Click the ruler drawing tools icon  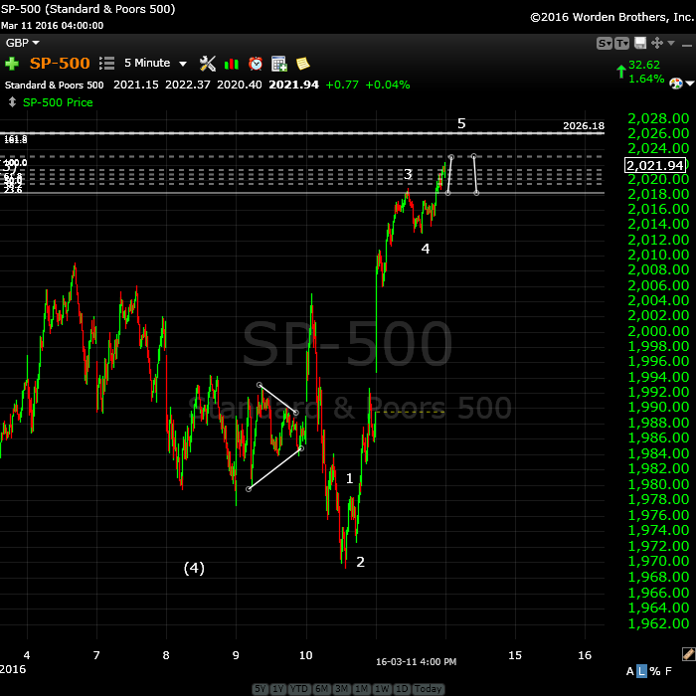[688, 653]
